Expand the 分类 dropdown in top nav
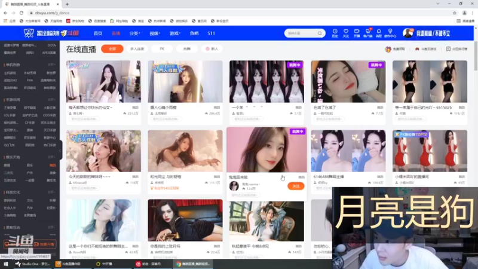Image resolution: width=478 pixels, height=269 pixels. coord(134,33)
